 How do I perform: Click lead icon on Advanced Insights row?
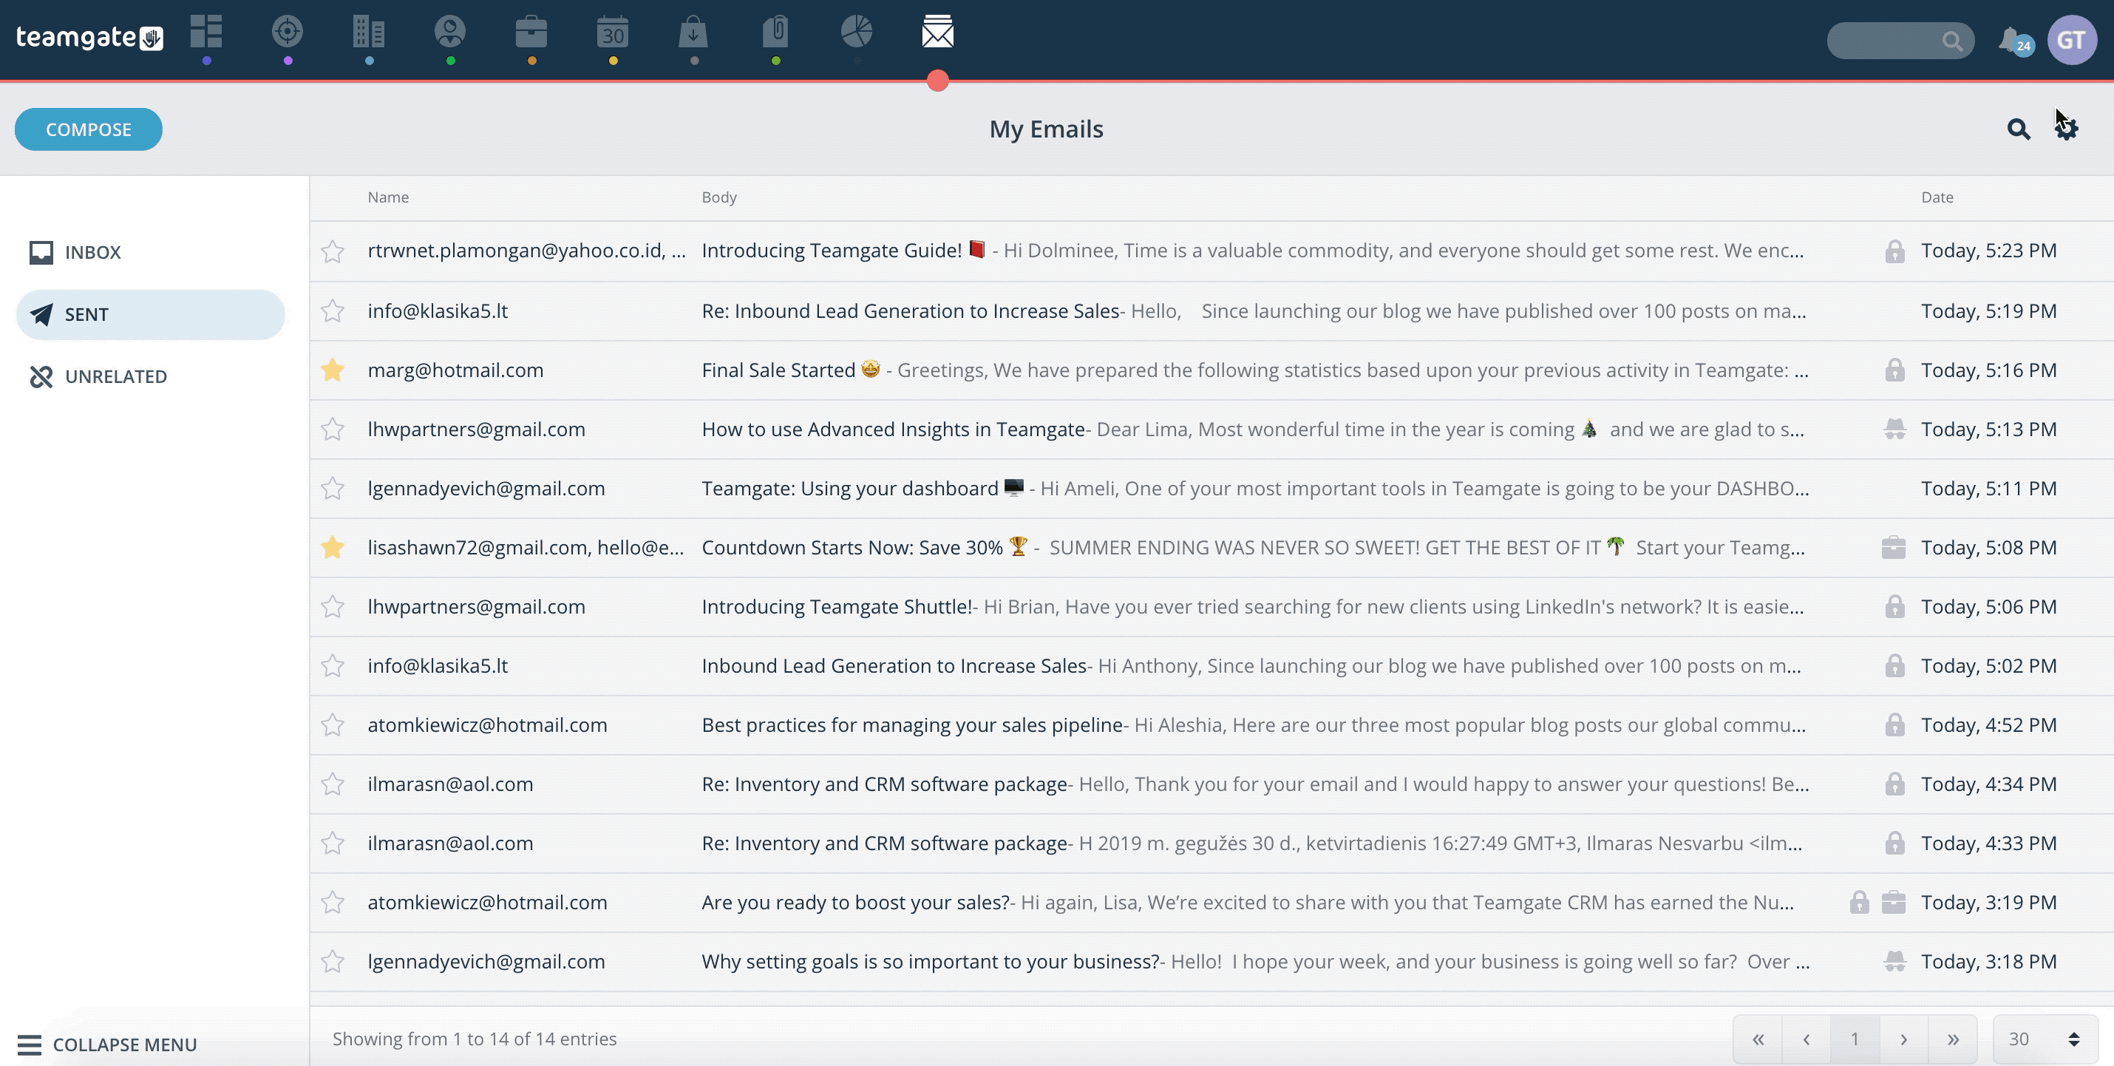click(x=1894, y=430)
